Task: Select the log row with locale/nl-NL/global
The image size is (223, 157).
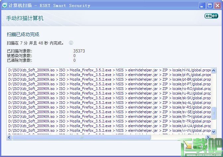Action: pos(110,70)
